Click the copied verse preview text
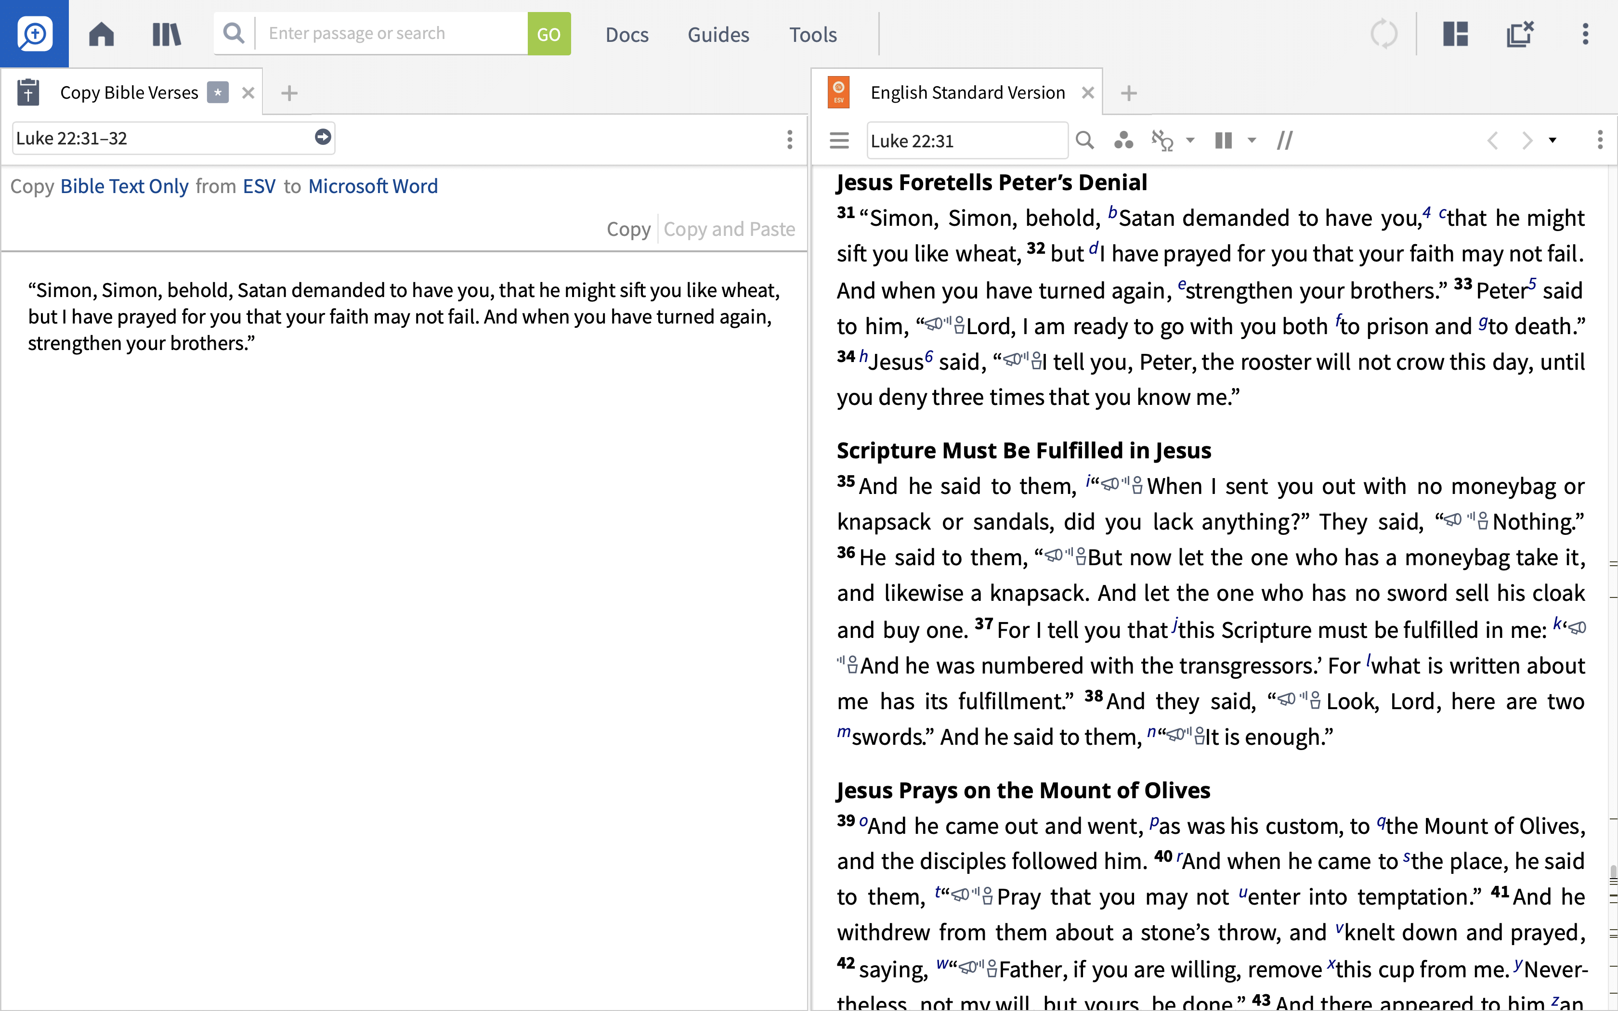The width and height of the screenshot is (1618, 1011). click(x=404, y=316)
